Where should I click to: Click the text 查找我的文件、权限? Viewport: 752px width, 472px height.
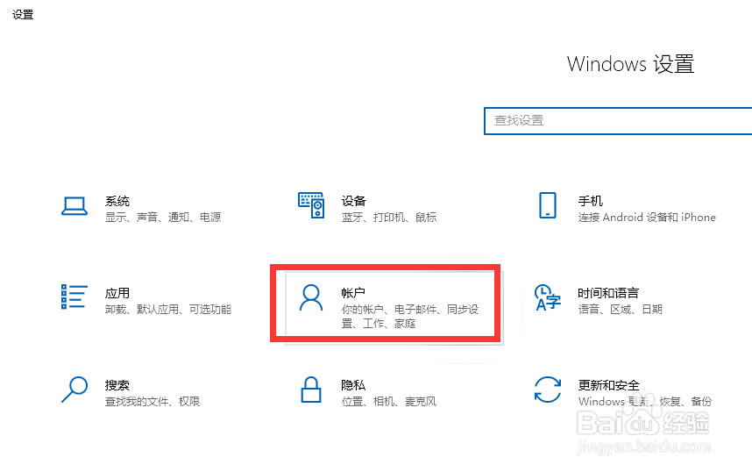coord(153,402)
